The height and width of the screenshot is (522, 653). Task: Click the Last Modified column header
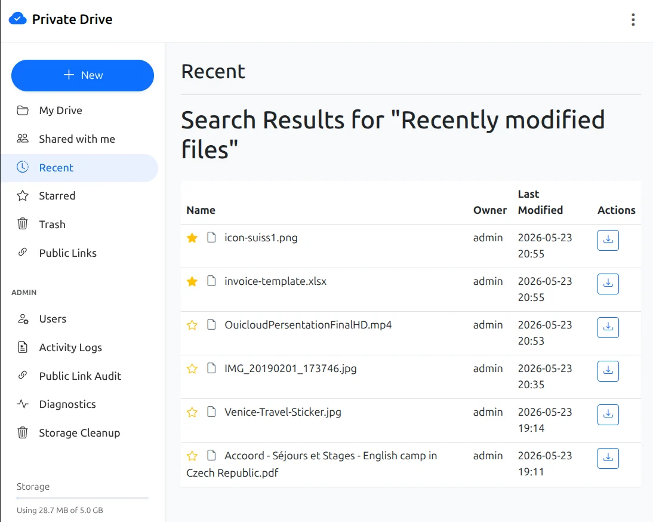pos(540,202)
